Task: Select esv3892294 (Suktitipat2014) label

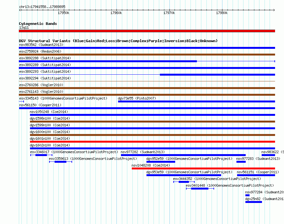Action: click(x=45, y=78)
